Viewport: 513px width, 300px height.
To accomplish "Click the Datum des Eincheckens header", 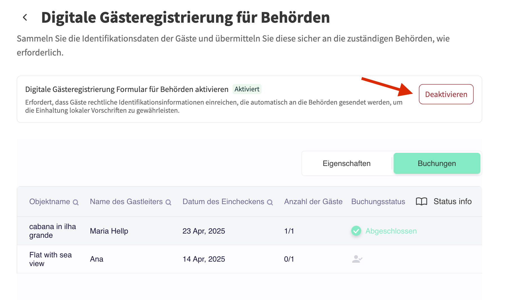I will (x=223, y=202).
